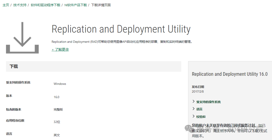Expand 受支持的操作系统 in the sidebar
Viewport: 272px width, 140px height.
(x=207, y=102)
